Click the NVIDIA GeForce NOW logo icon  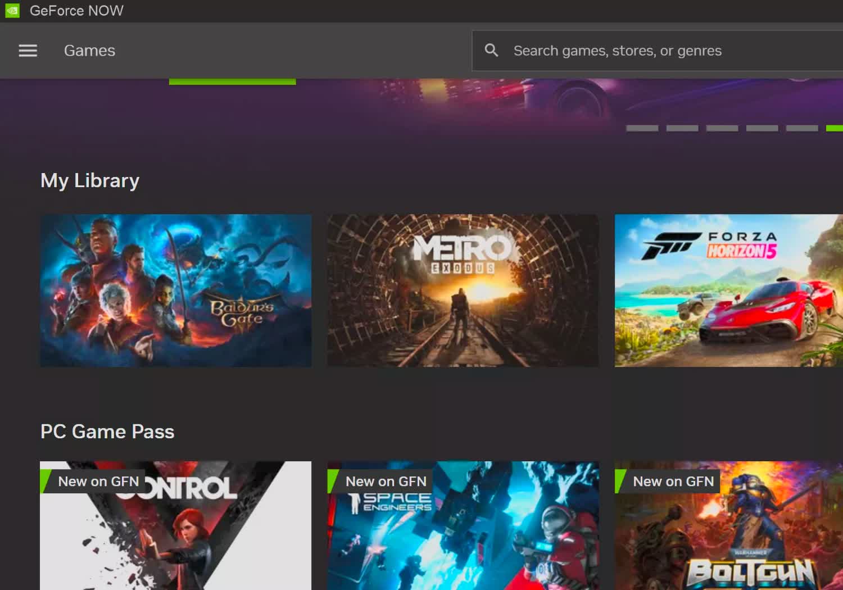point(12,11)
